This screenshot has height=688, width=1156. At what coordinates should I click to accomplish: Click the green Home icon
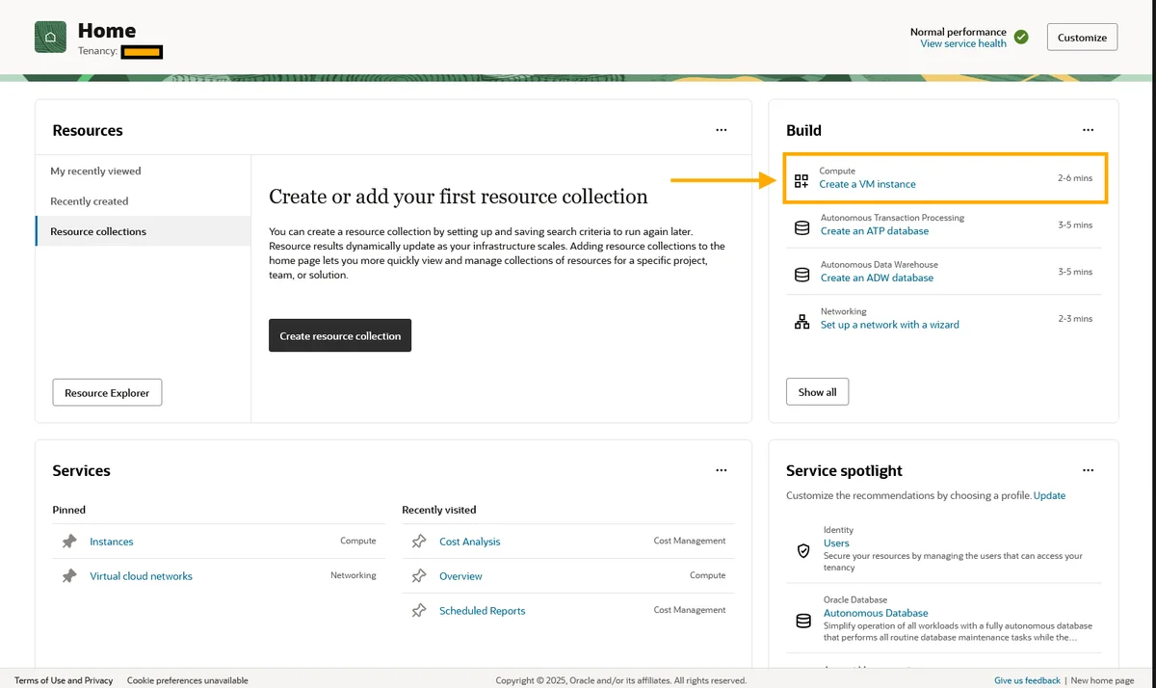tap(50, 37)
